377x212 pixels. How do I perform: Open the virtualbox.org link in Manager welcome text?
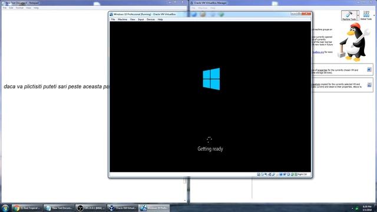(x=318, y=52)
